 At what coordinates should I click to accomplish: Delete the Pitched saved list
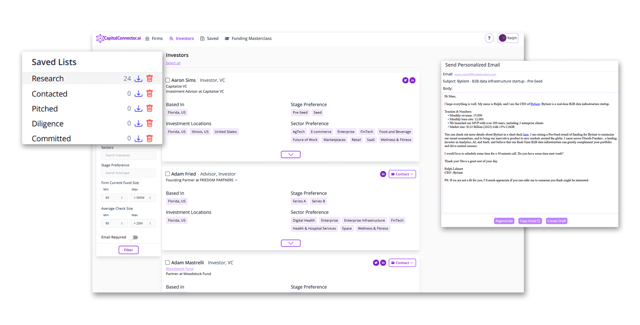coord(150,108)
